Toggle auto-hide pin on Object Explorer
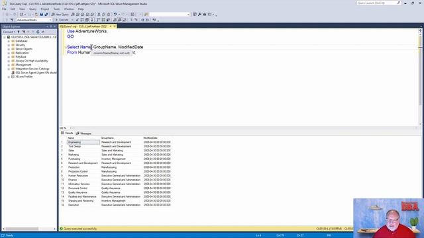The height and width of the screenshot is (238, 424). (x=51, y=26)
